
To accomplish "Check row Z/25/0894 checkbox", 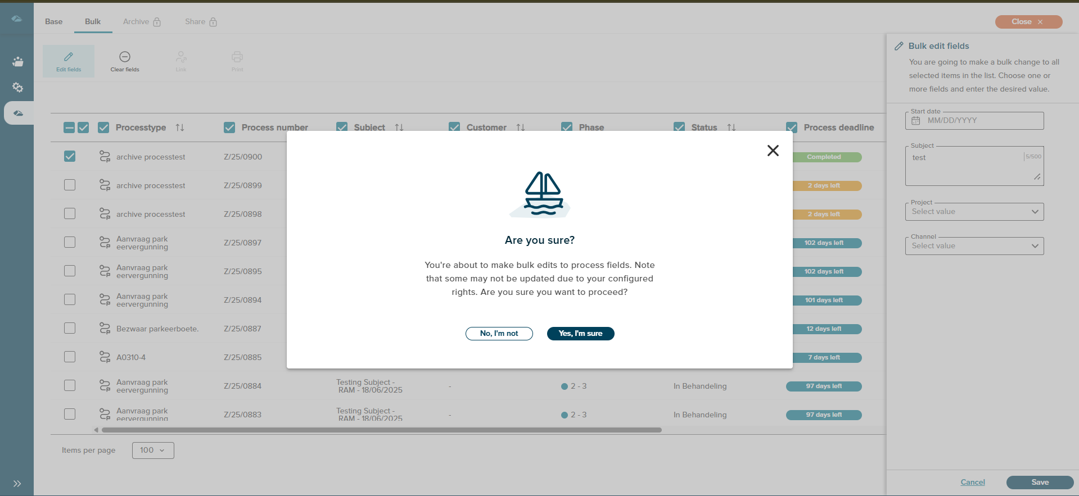I will pos(70,299).
